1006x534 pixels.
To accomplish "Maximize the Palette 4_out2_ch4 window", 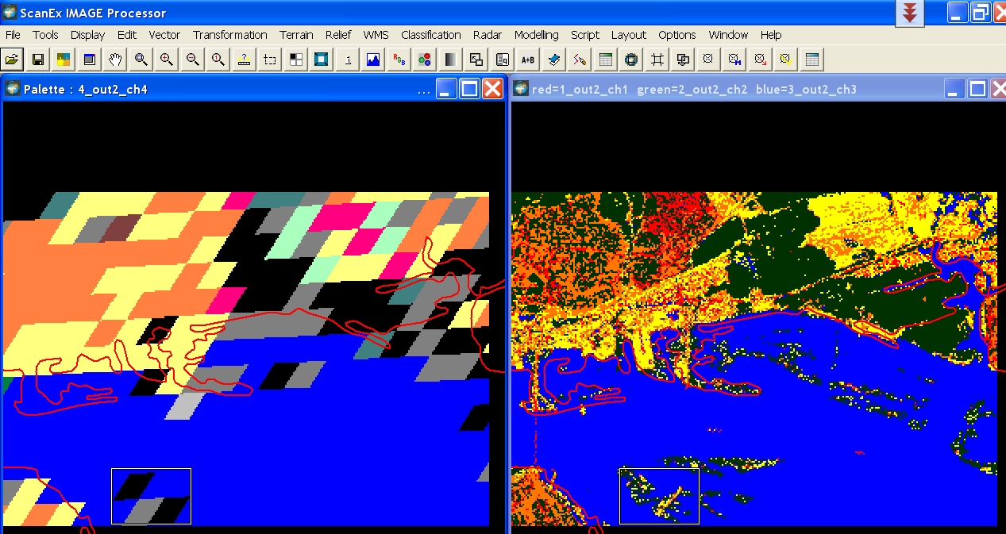I will tap(470, 89).
